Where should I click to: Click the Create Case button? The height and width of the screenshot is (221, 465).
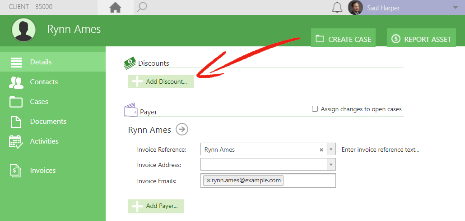click(x=343, y=38)
